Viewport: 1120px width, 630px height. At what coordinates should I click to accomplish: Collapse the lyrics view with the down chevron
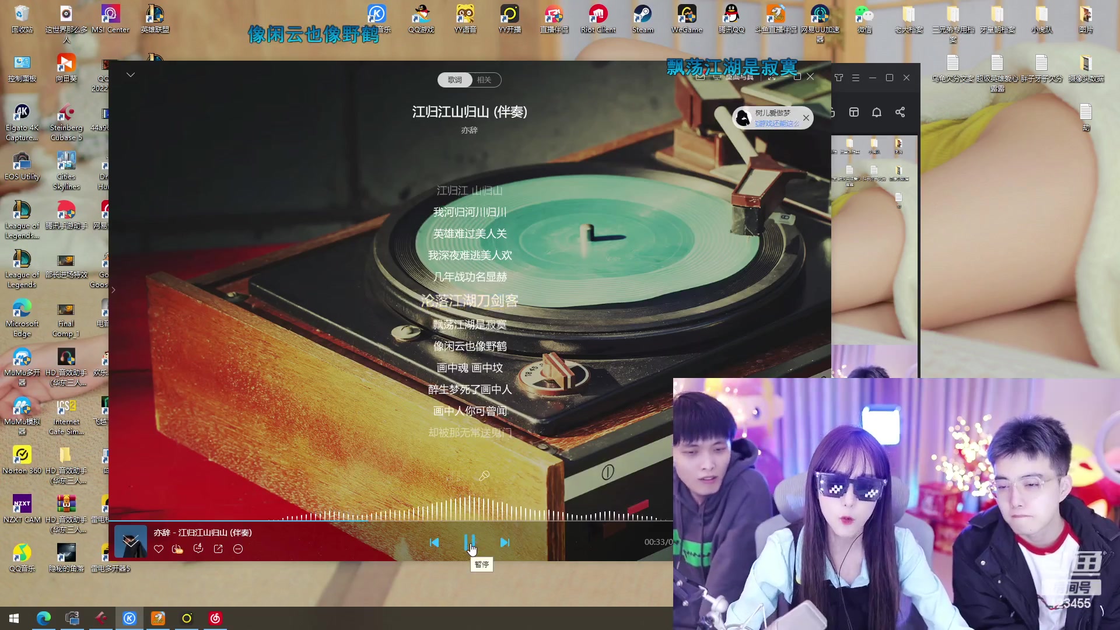tap(131, 75)
